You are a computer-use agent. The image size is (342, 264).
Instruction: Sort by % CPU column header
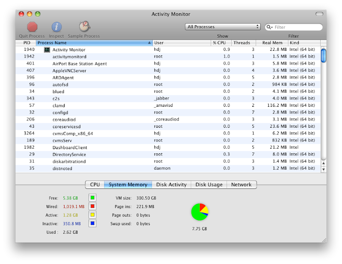coord(221,43)
